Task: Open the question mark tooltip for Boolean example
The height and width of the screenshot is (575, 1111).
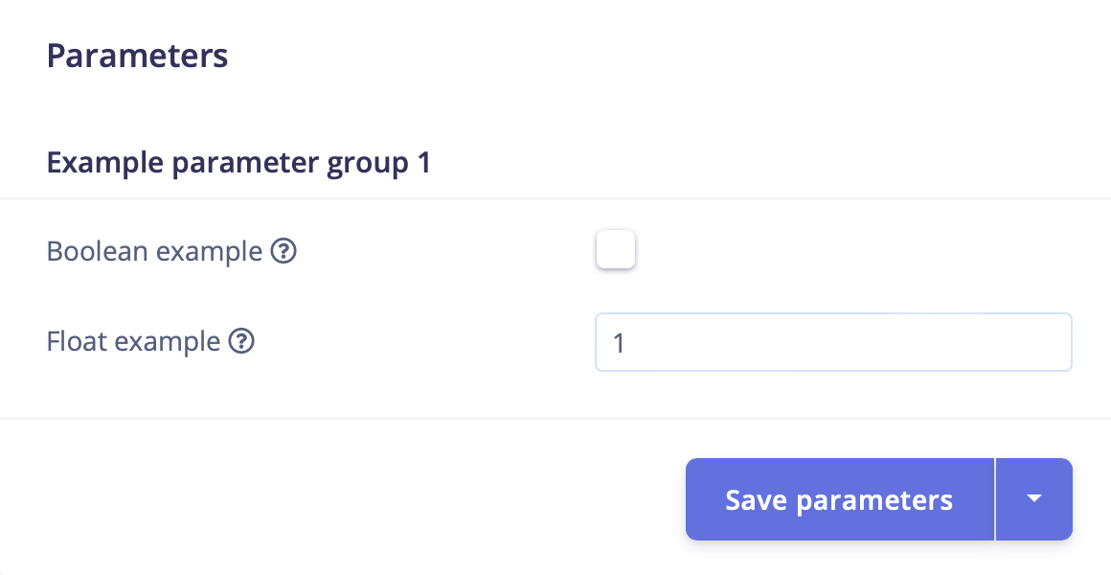Action: pos(283,252)
